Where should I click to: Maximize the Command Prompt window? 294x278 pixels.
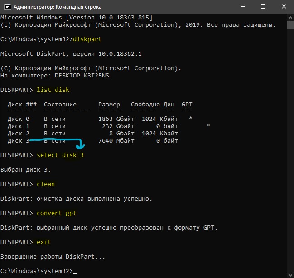pyautogui.click(x=263, y=6)
